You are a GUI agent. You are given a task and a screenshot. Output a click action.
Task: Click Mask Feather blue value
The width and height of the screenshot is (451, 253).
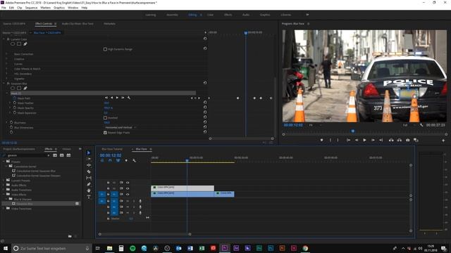point(106,103)
